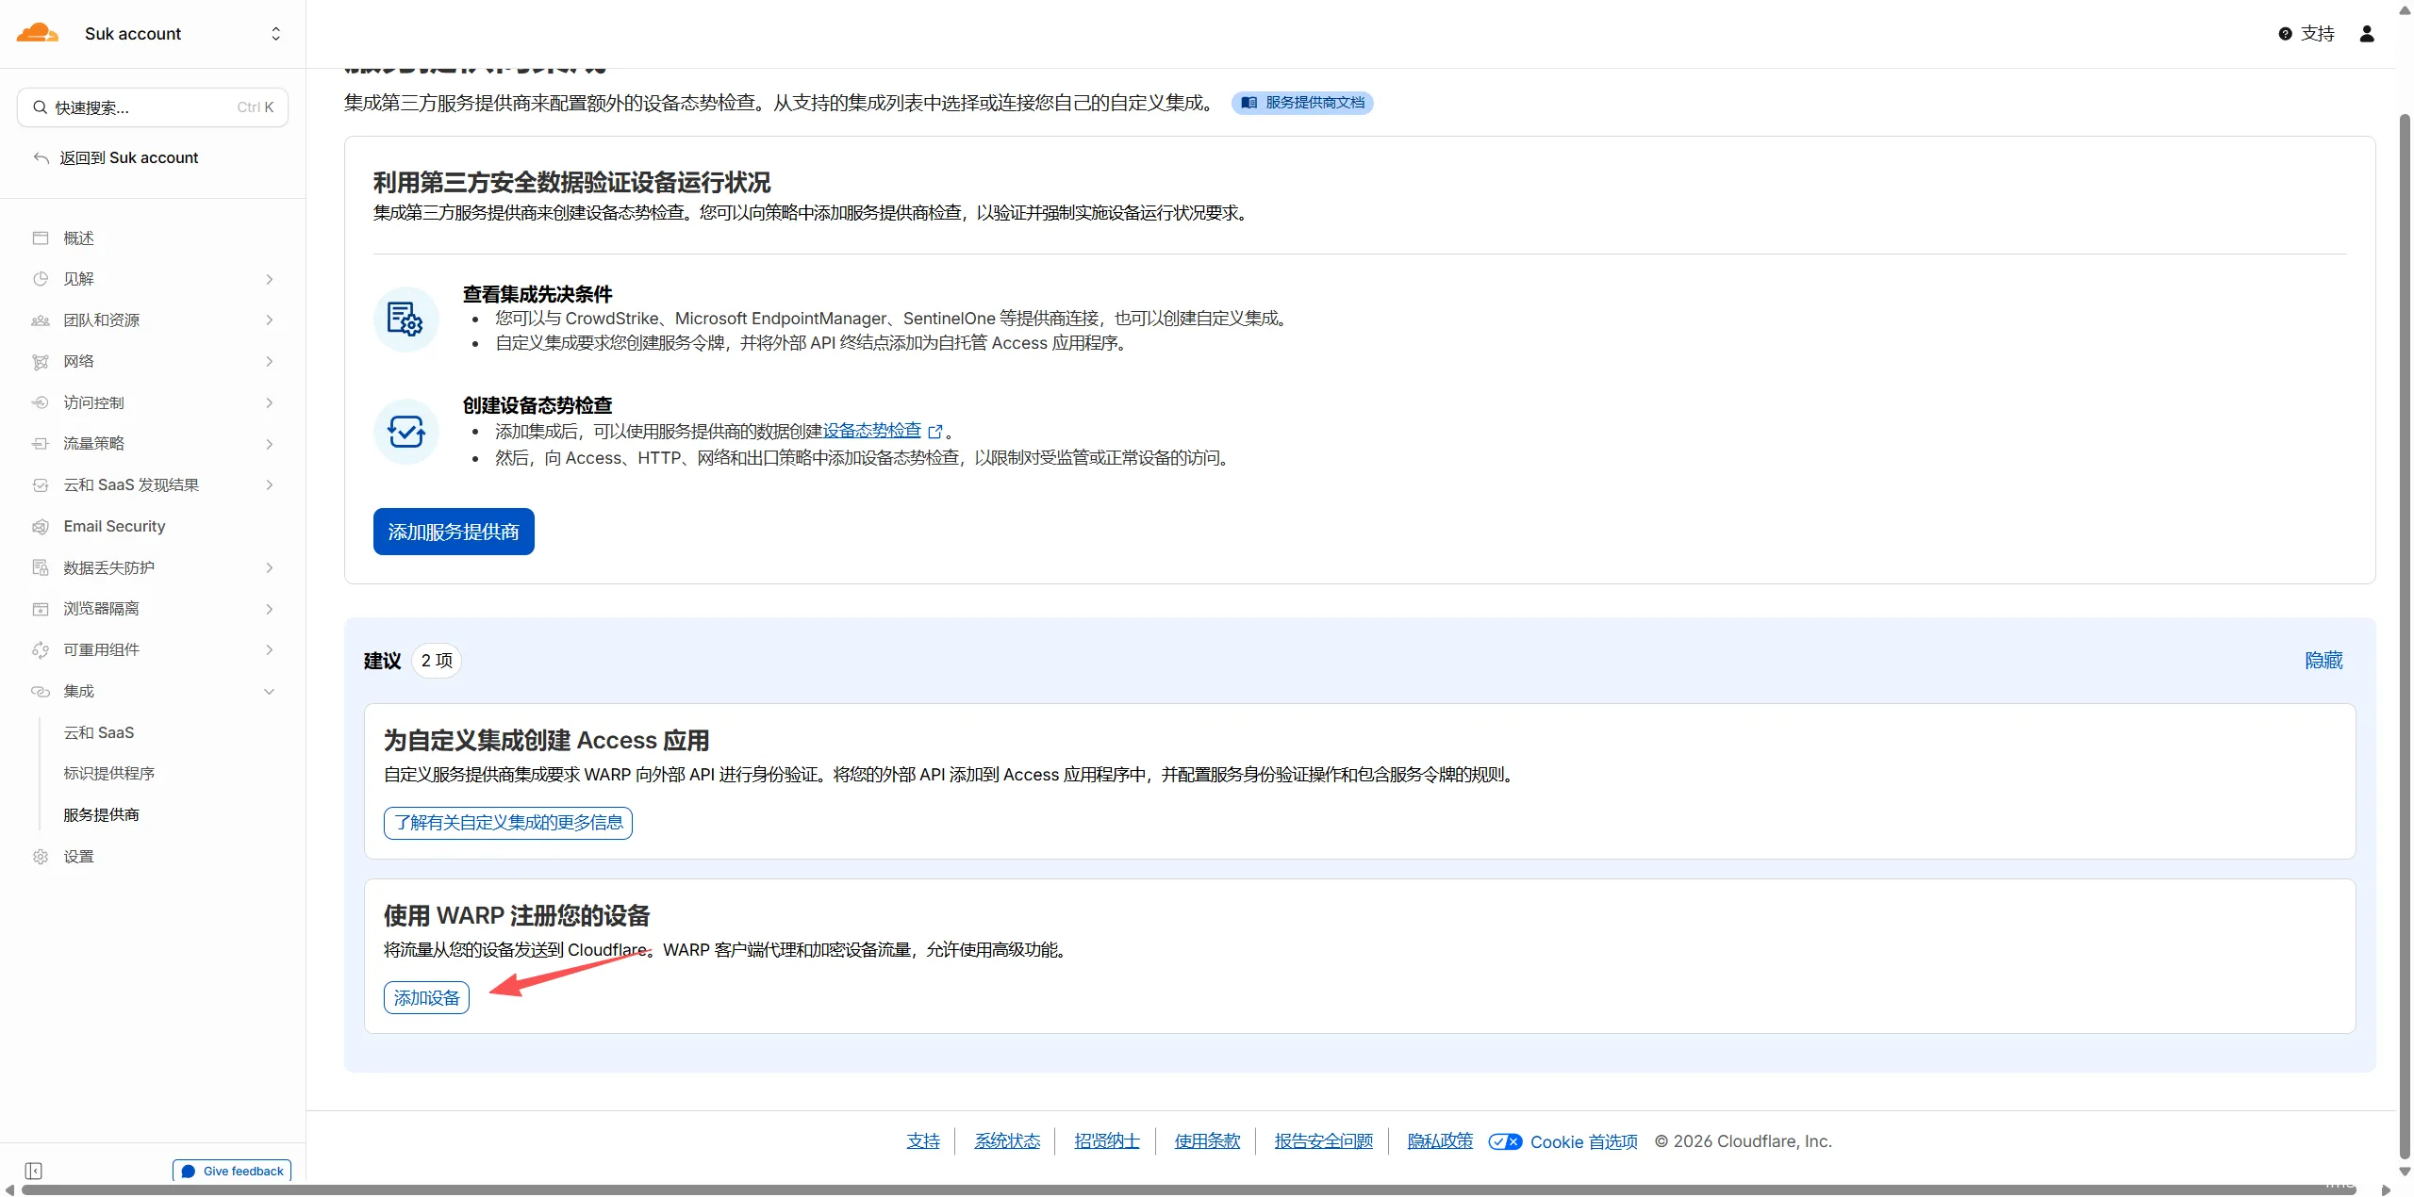2414x1197 pixels.
Task: Expand the 浏览器隔离 chevron
Action: pyautogui.click(x=270, y=609)
